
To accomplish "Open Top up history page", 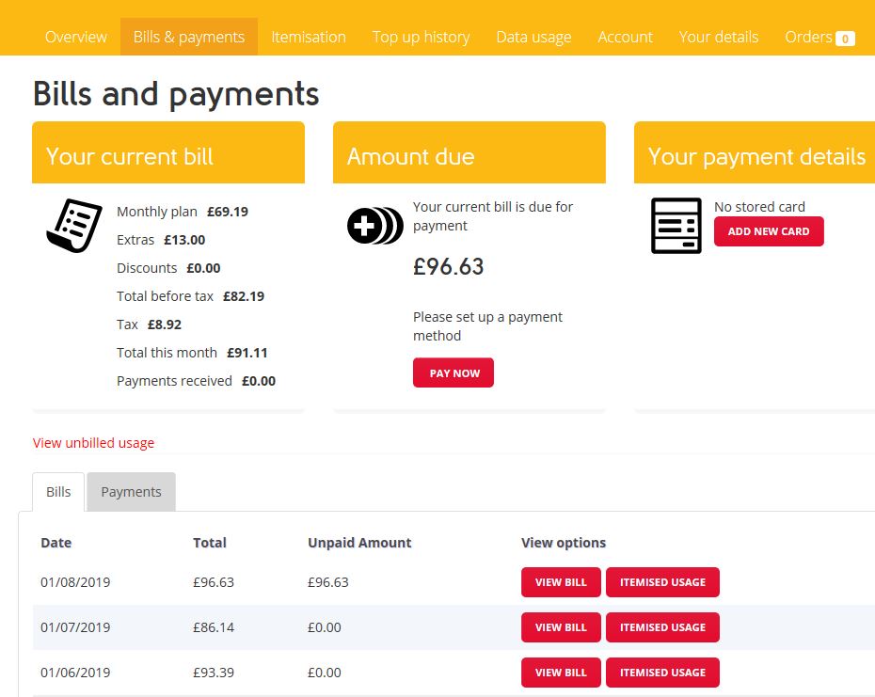I will click(x=421, y=37).
